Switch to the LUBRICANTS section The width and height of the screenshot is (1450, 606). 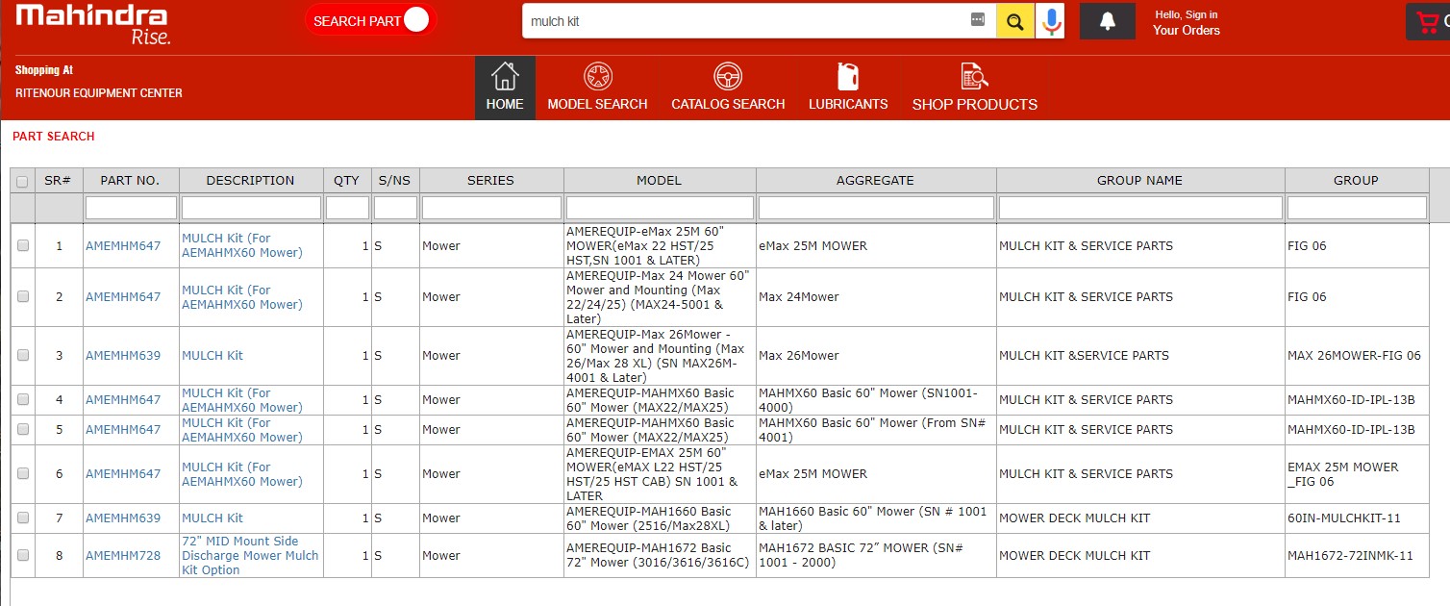(x=848, y=88)
